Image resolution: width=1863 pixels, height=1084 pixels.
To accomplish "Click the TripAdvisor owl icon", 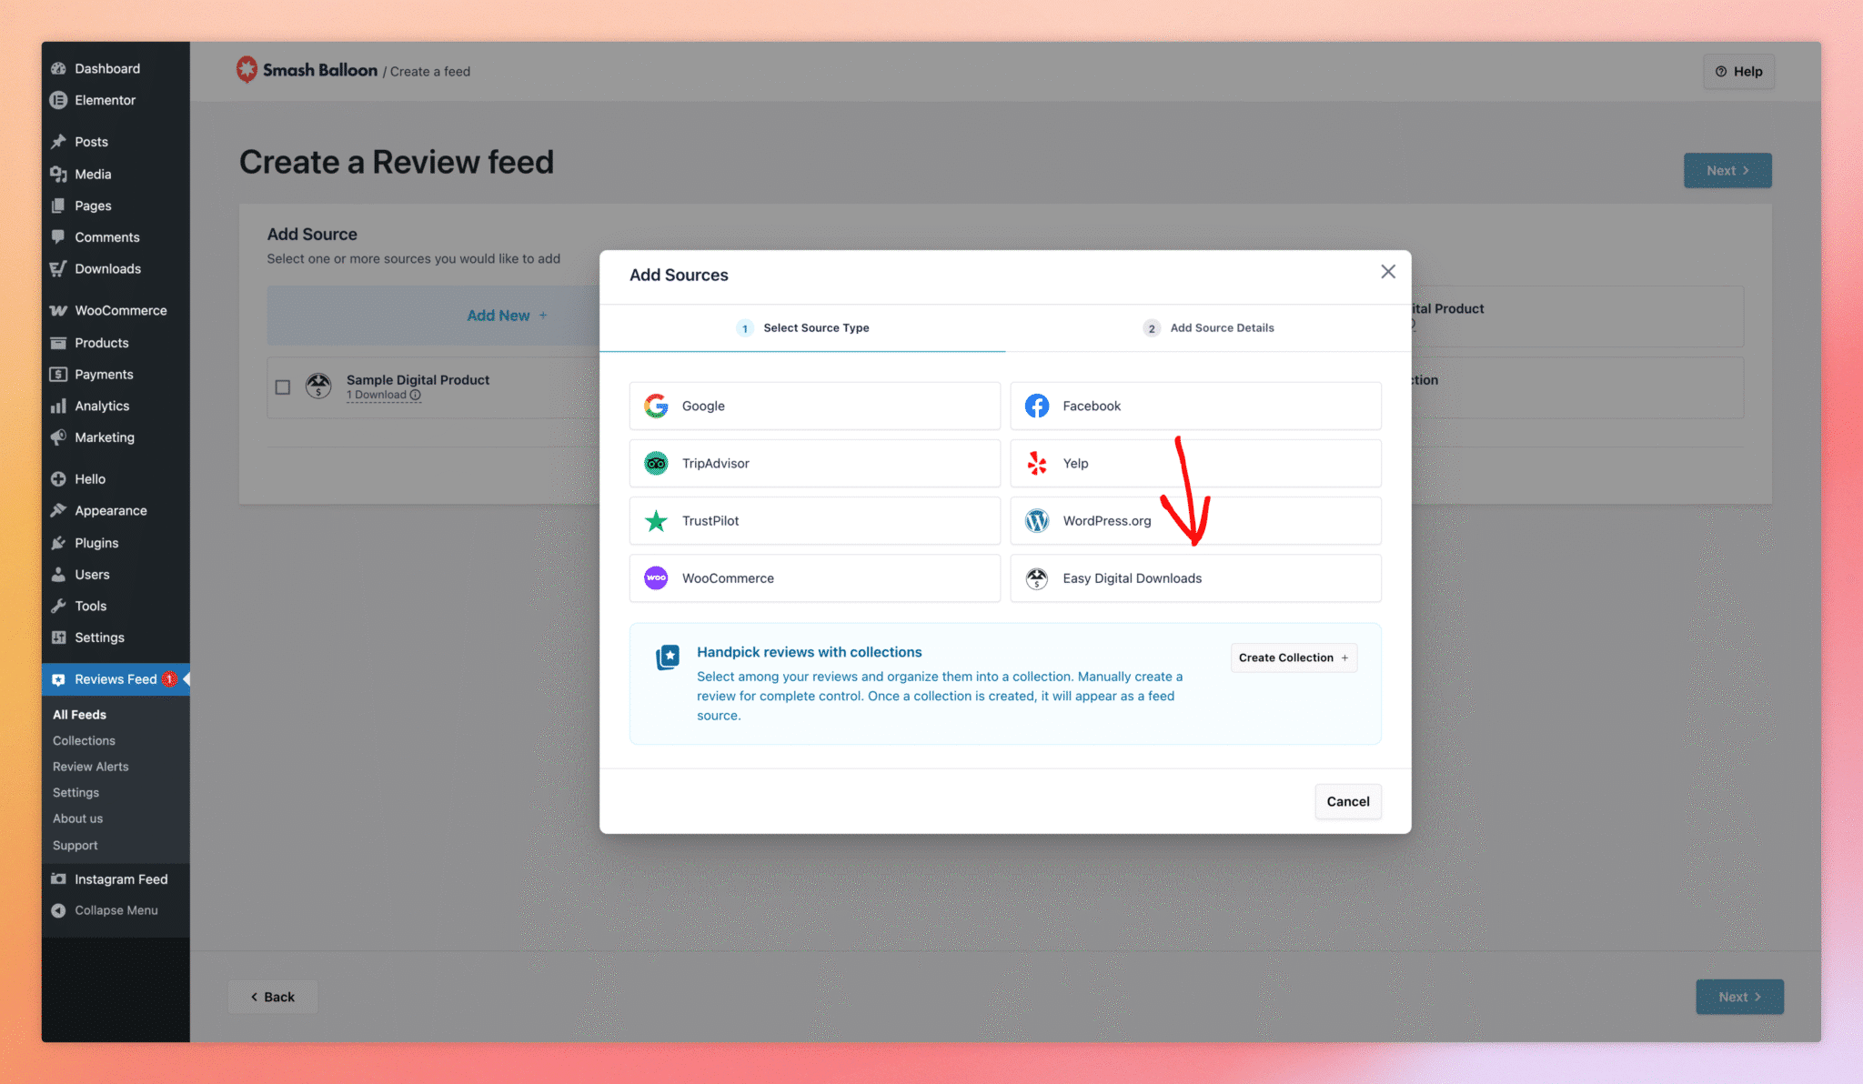I will tap(656, 463).
